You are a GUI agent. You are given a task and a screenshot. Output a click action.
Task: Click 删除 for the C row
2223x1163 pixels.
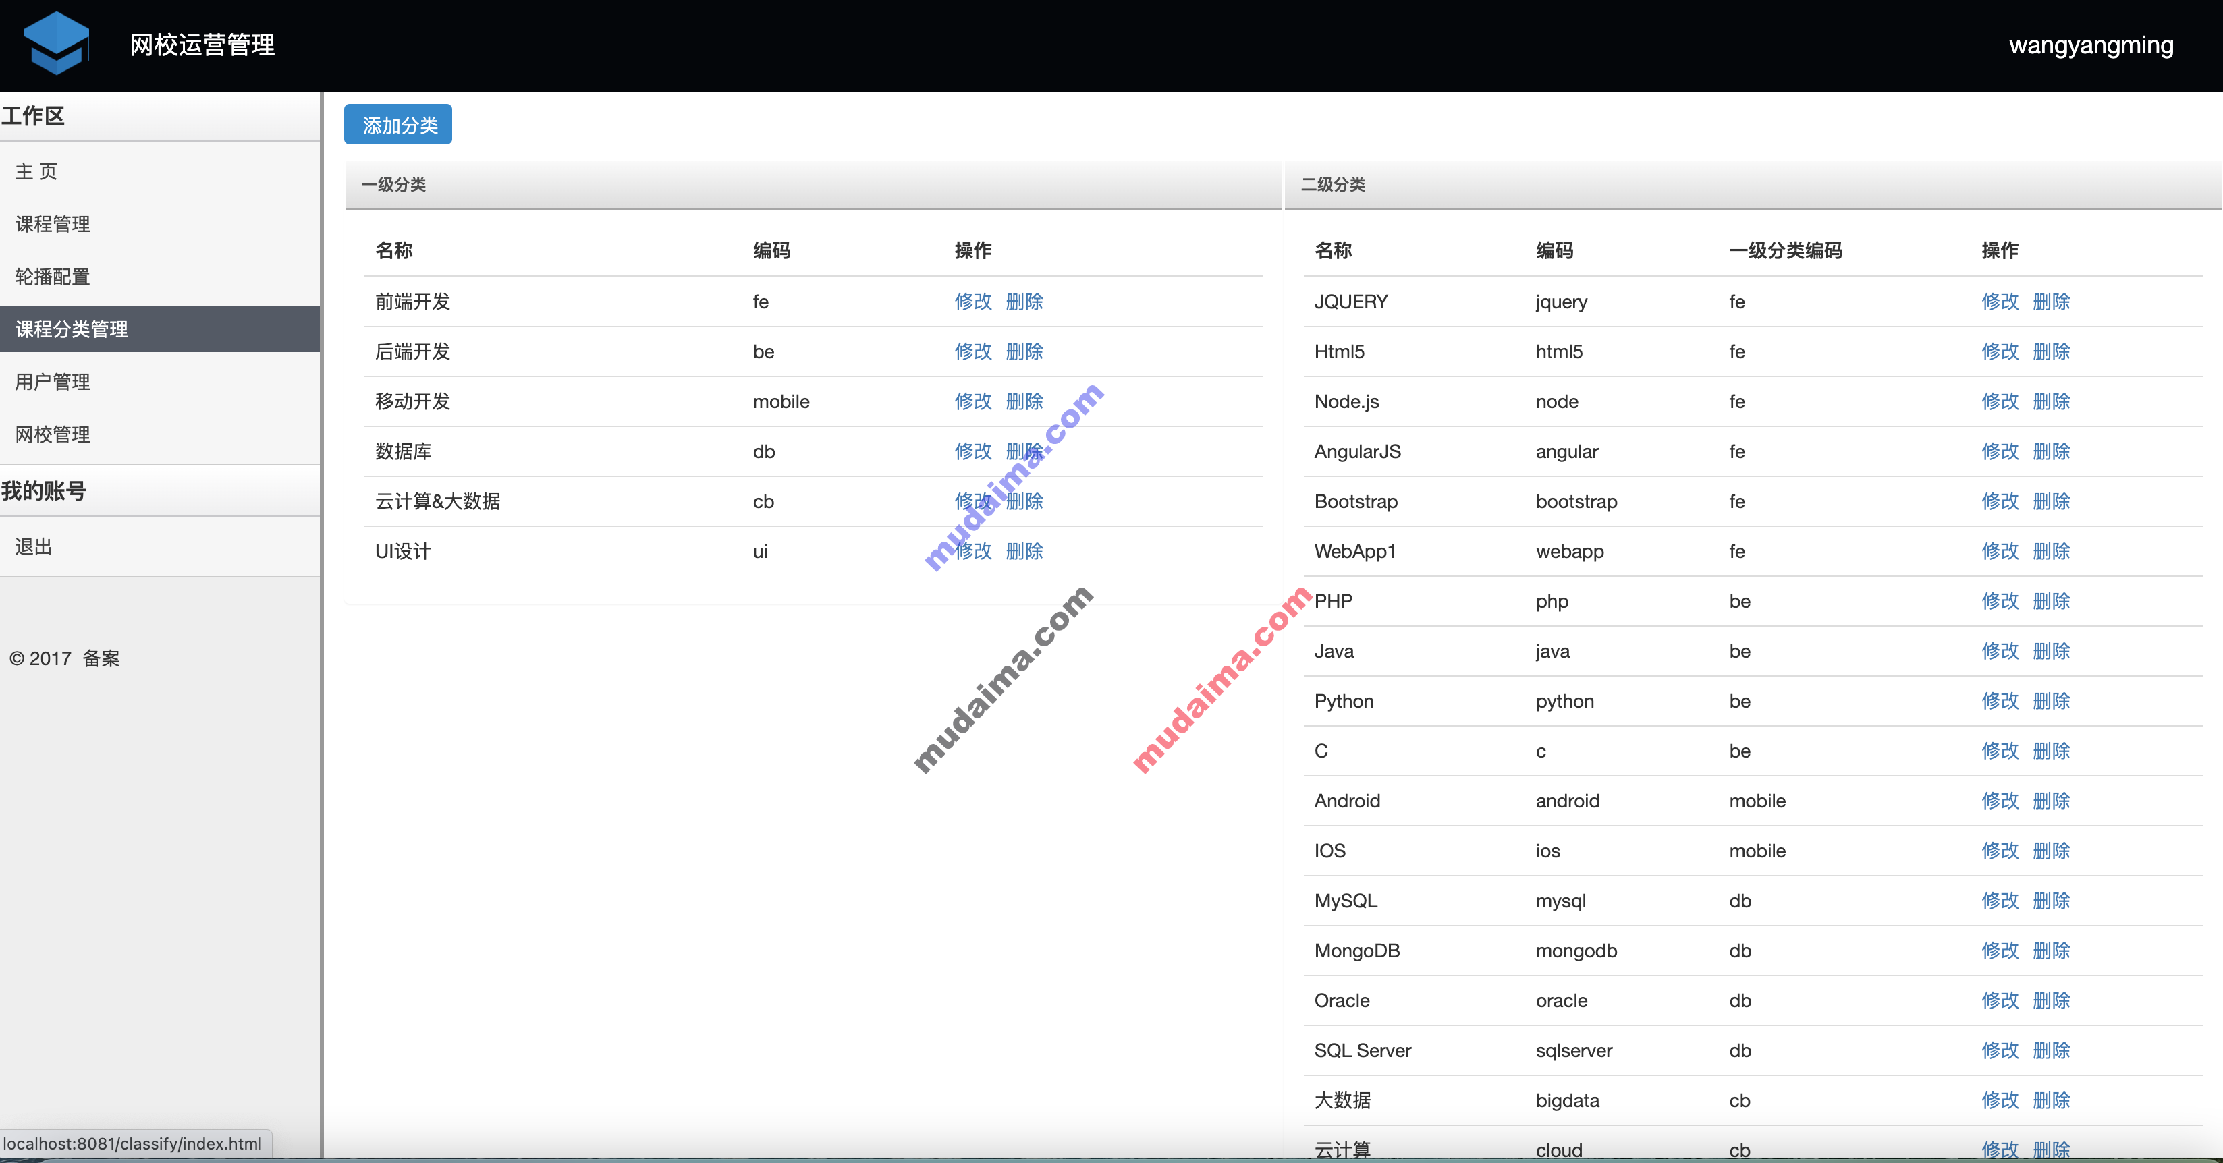pos(2052,752)
